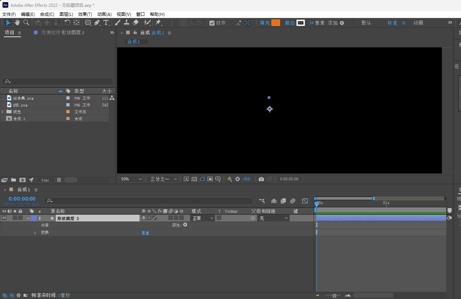Toggle the quality switch for 形状图层 3

click(154, 218)
